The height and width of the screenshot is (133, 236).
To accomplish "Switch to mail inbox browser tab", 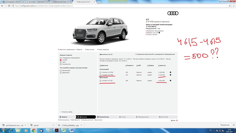I will point(13,2).
